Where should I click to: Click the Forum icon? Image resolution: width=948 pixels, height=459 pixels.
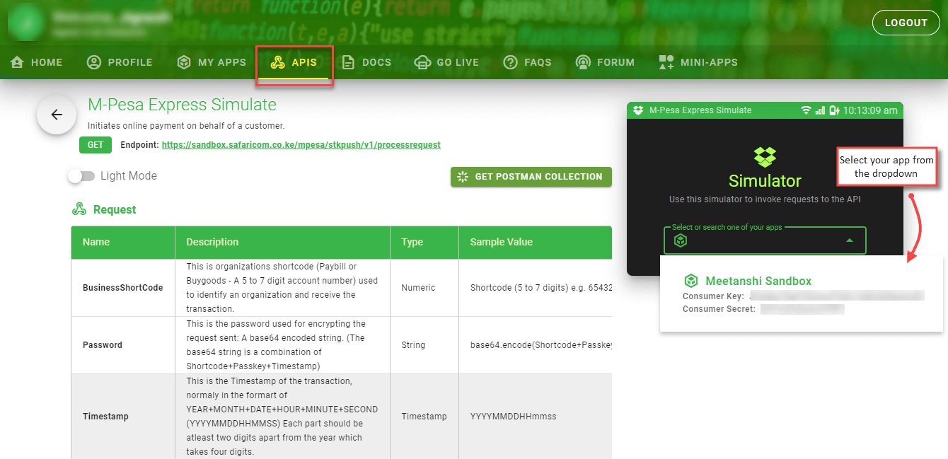[x=583, y=62]
